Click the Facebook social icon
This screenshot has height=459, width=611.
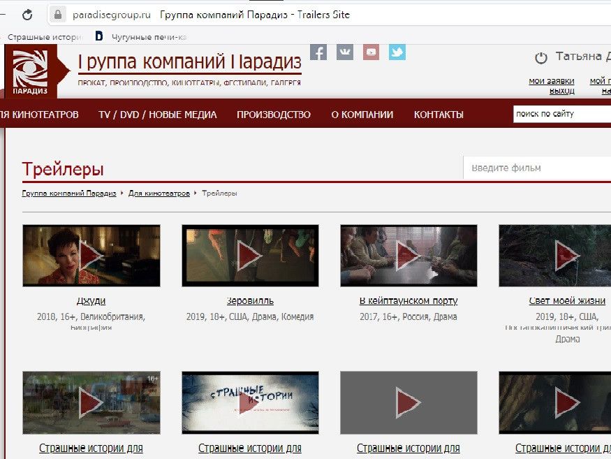(318, 52)
